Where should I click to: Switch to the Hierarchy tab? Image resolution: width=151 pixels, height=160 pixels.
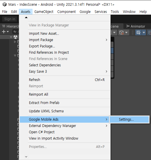point(10,26)
